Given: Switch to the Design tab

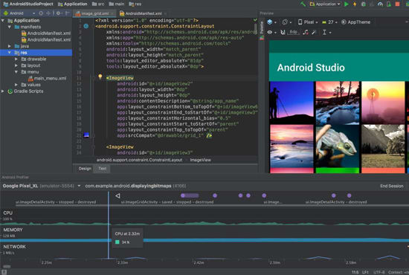Looking at the screenshot, I should click(85, 169).
